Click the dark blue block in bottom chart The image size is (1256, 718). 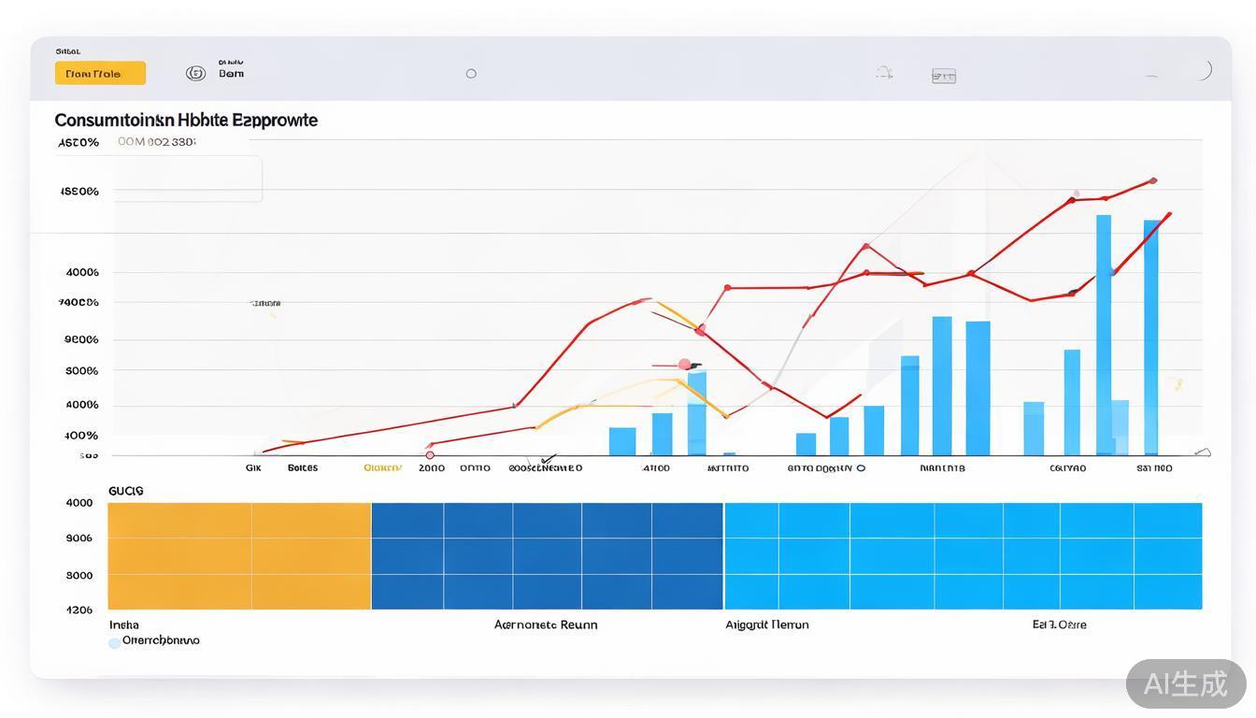pyautogui.click(x=547, y=556)
